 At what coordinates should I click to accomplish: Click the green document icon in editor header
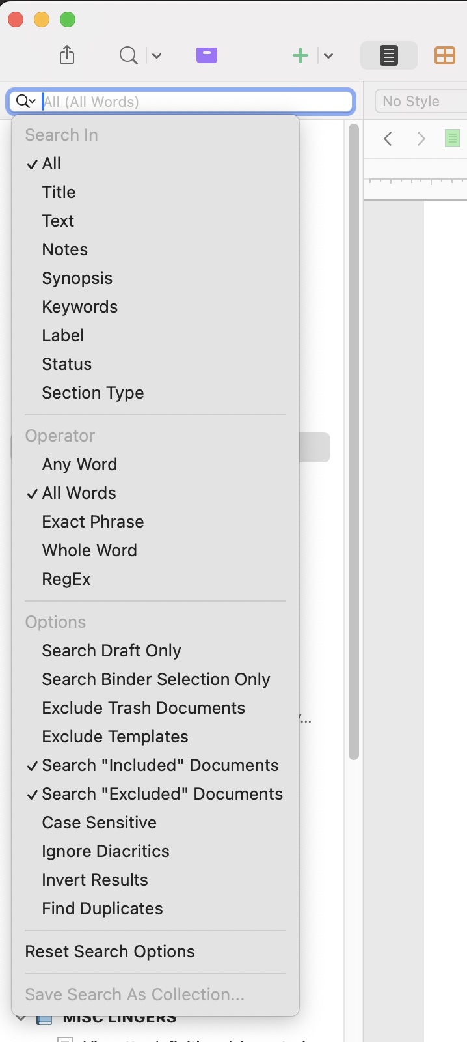click(x=452, y=138)
